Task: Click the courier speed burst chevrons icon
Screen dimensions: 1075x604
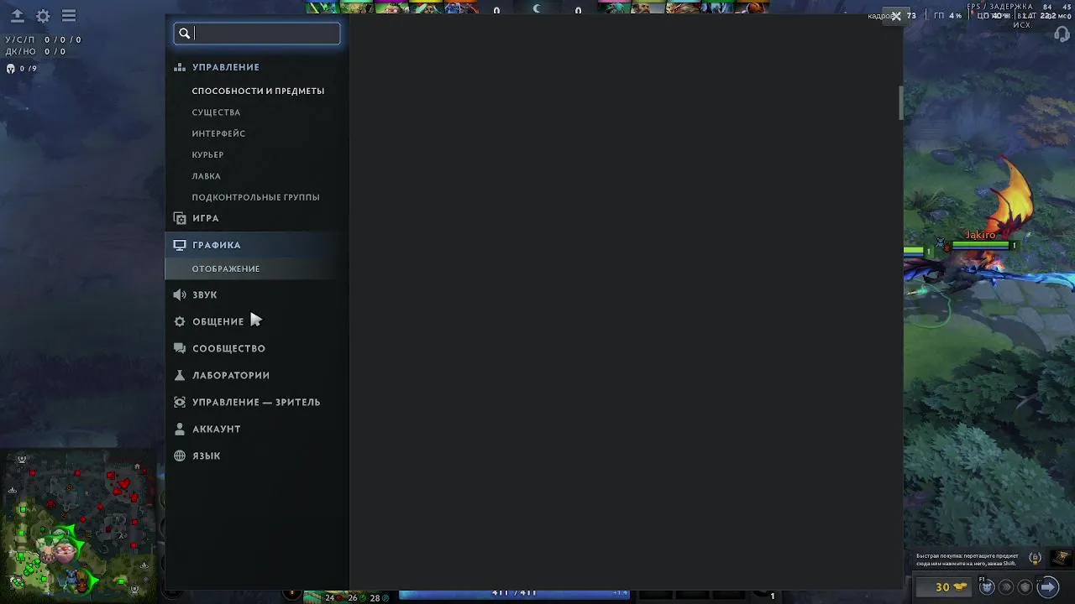Action: [x=1006, y=587]
